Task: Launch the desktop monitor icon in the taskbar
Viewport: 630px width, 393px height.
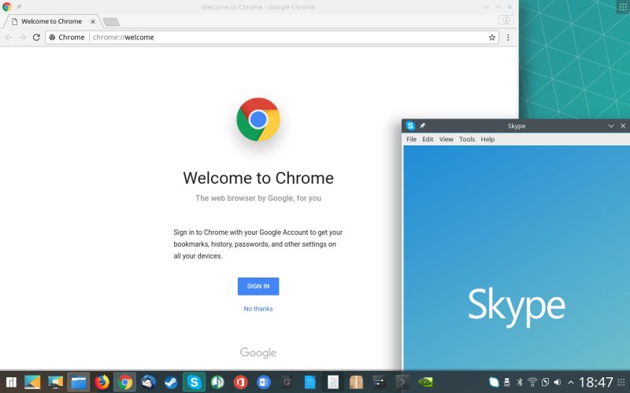Action: click(x=55, y=382)
